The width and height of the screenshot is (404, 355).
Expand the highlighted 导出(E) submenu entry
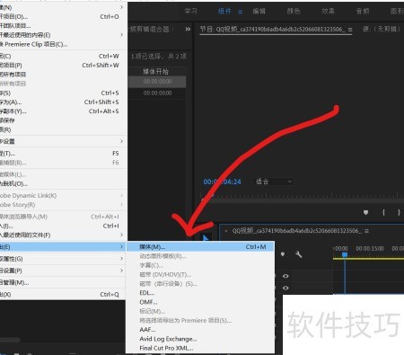coord(63,247)
